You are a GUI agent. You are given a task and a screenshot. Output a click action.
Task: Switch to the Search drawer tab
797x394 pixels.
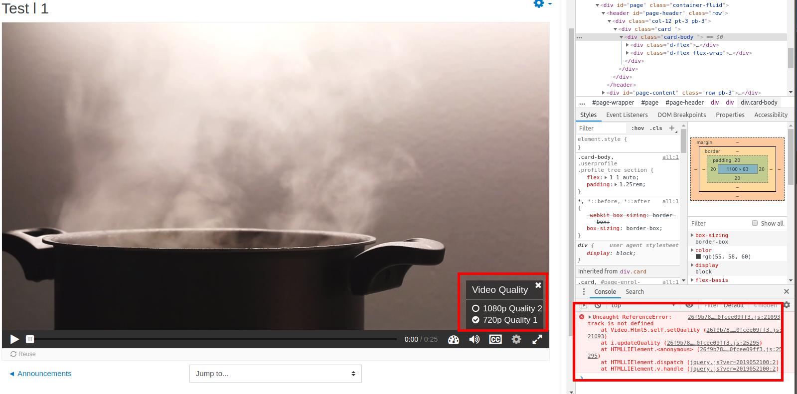click(635, 292)
